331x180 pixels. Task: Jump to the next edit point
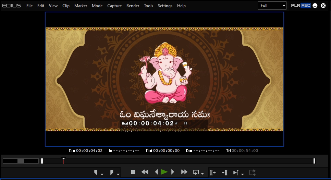225,172
